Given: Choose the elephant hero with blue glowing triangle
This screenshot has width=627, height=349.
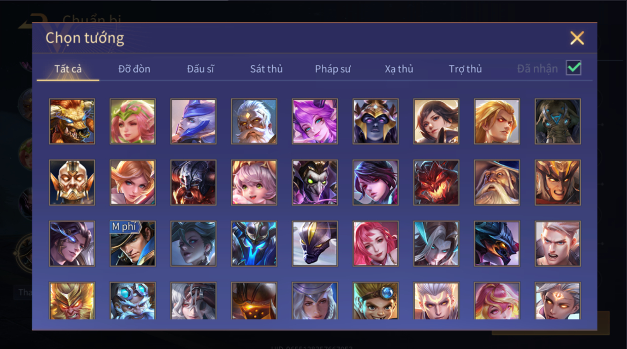Looking at the screenshot, I should [x=558, y=122].
